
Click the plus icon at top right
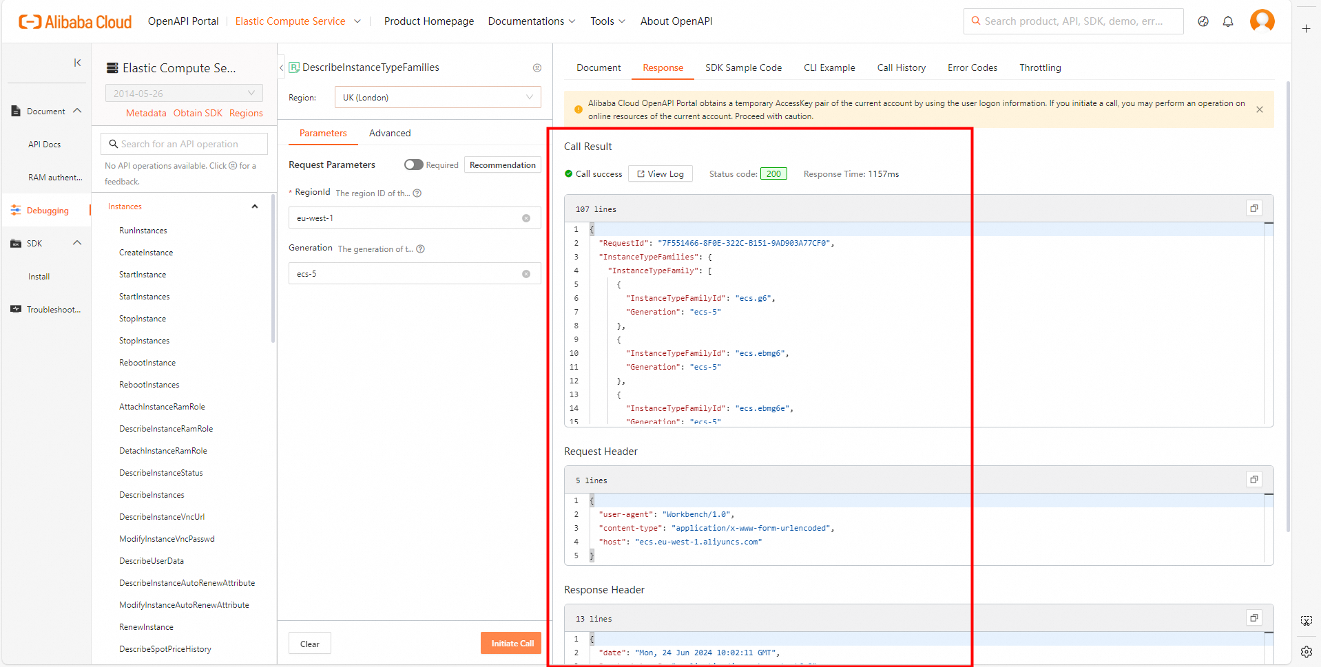pos(1306,28)
